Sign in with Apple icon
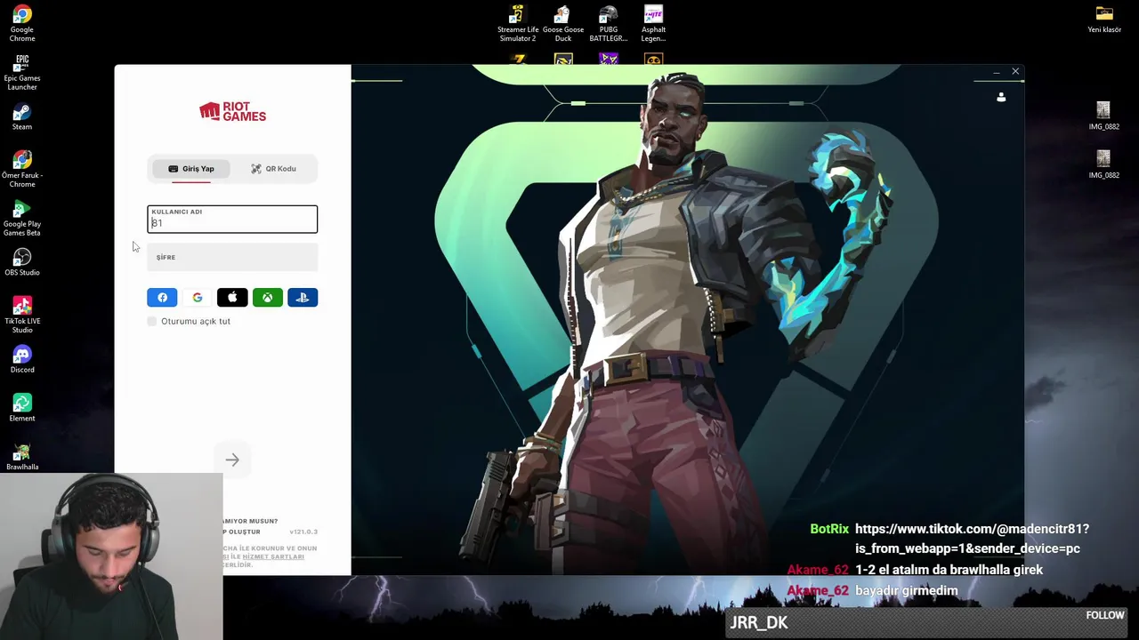The image size is (1139, 640). pyautogui.click(x=232, y=298)
